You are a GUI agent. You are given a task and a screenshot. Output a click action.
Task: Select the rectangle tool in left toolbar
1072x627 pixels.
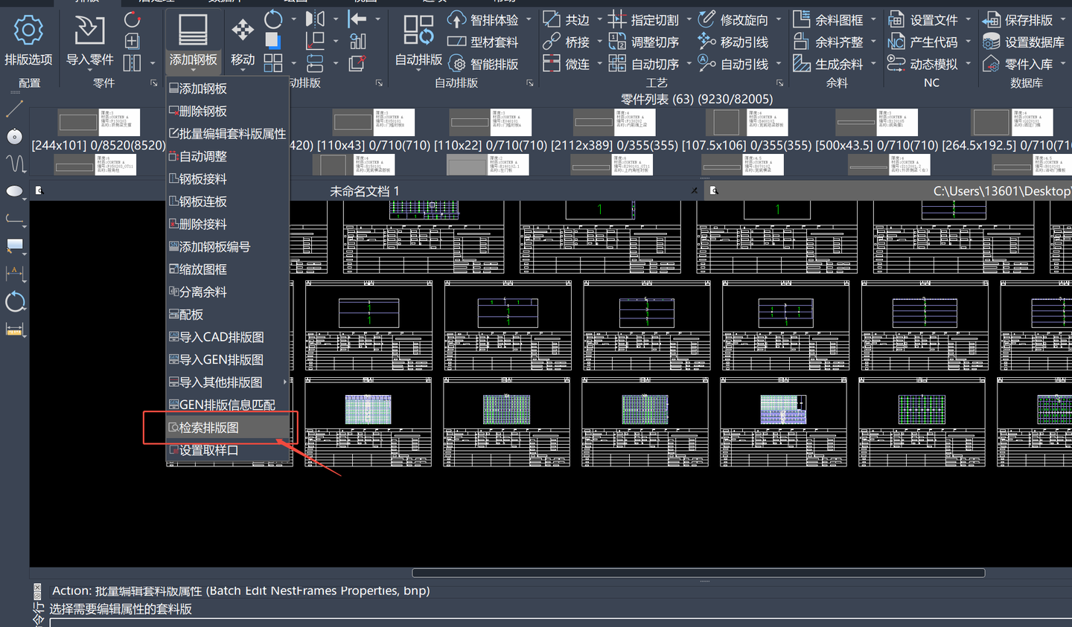(x=14, y=245)
